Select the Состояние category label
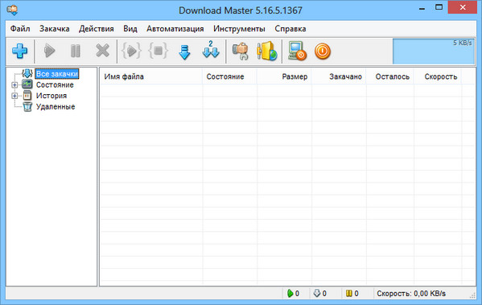Viewport: 482px width, 305px height. (55, 84)
